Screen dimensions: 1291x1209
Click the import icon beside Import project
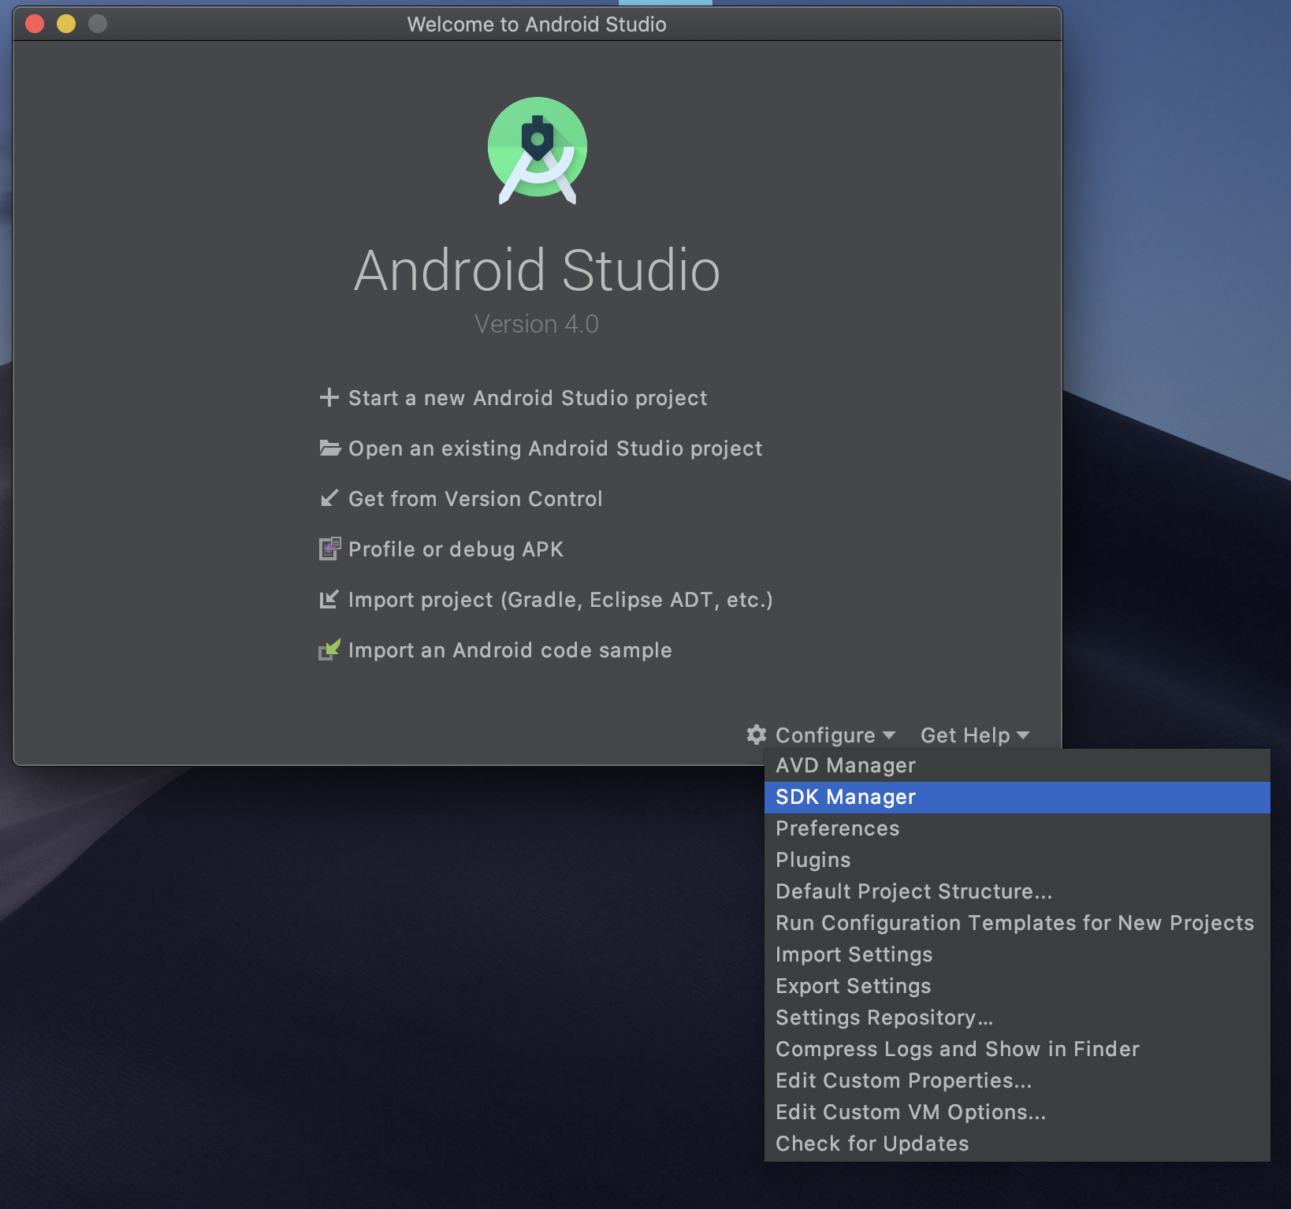click(x=329, y=599)
